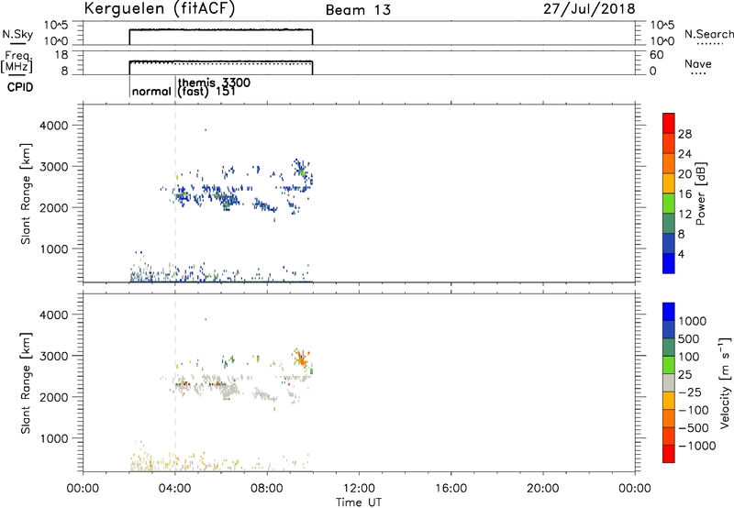Select the '100' velocity colorbar label

pos(689,357)
